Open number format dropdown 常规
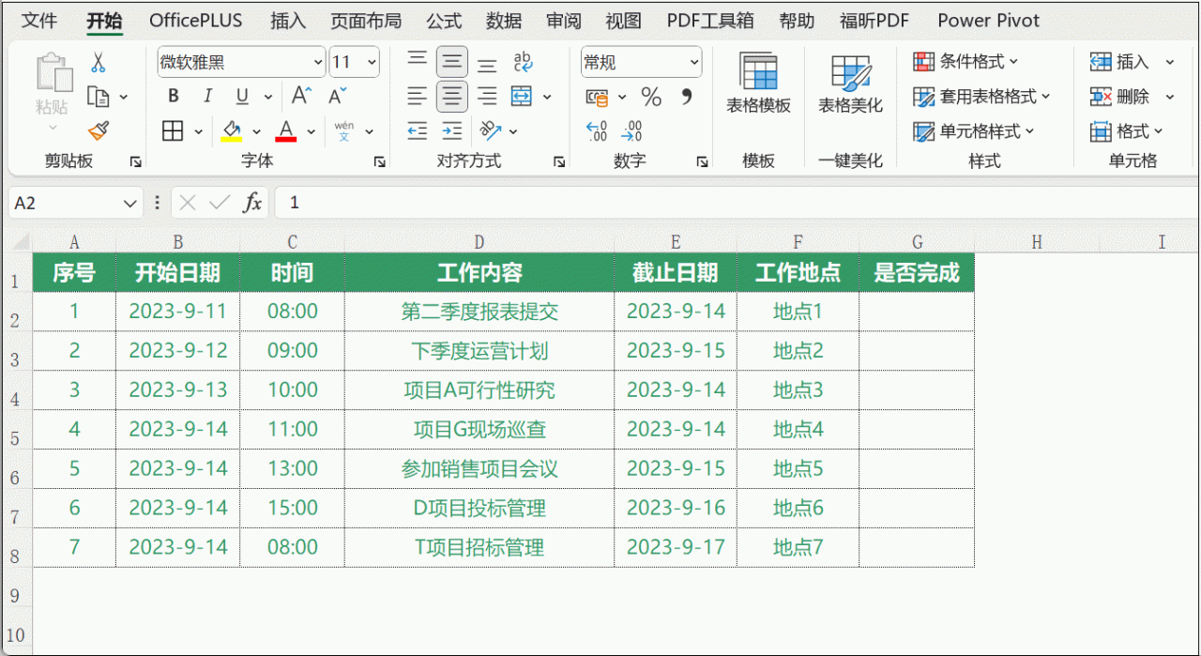The width and height of the screenshot is (1201, 656). pos(694,62)
